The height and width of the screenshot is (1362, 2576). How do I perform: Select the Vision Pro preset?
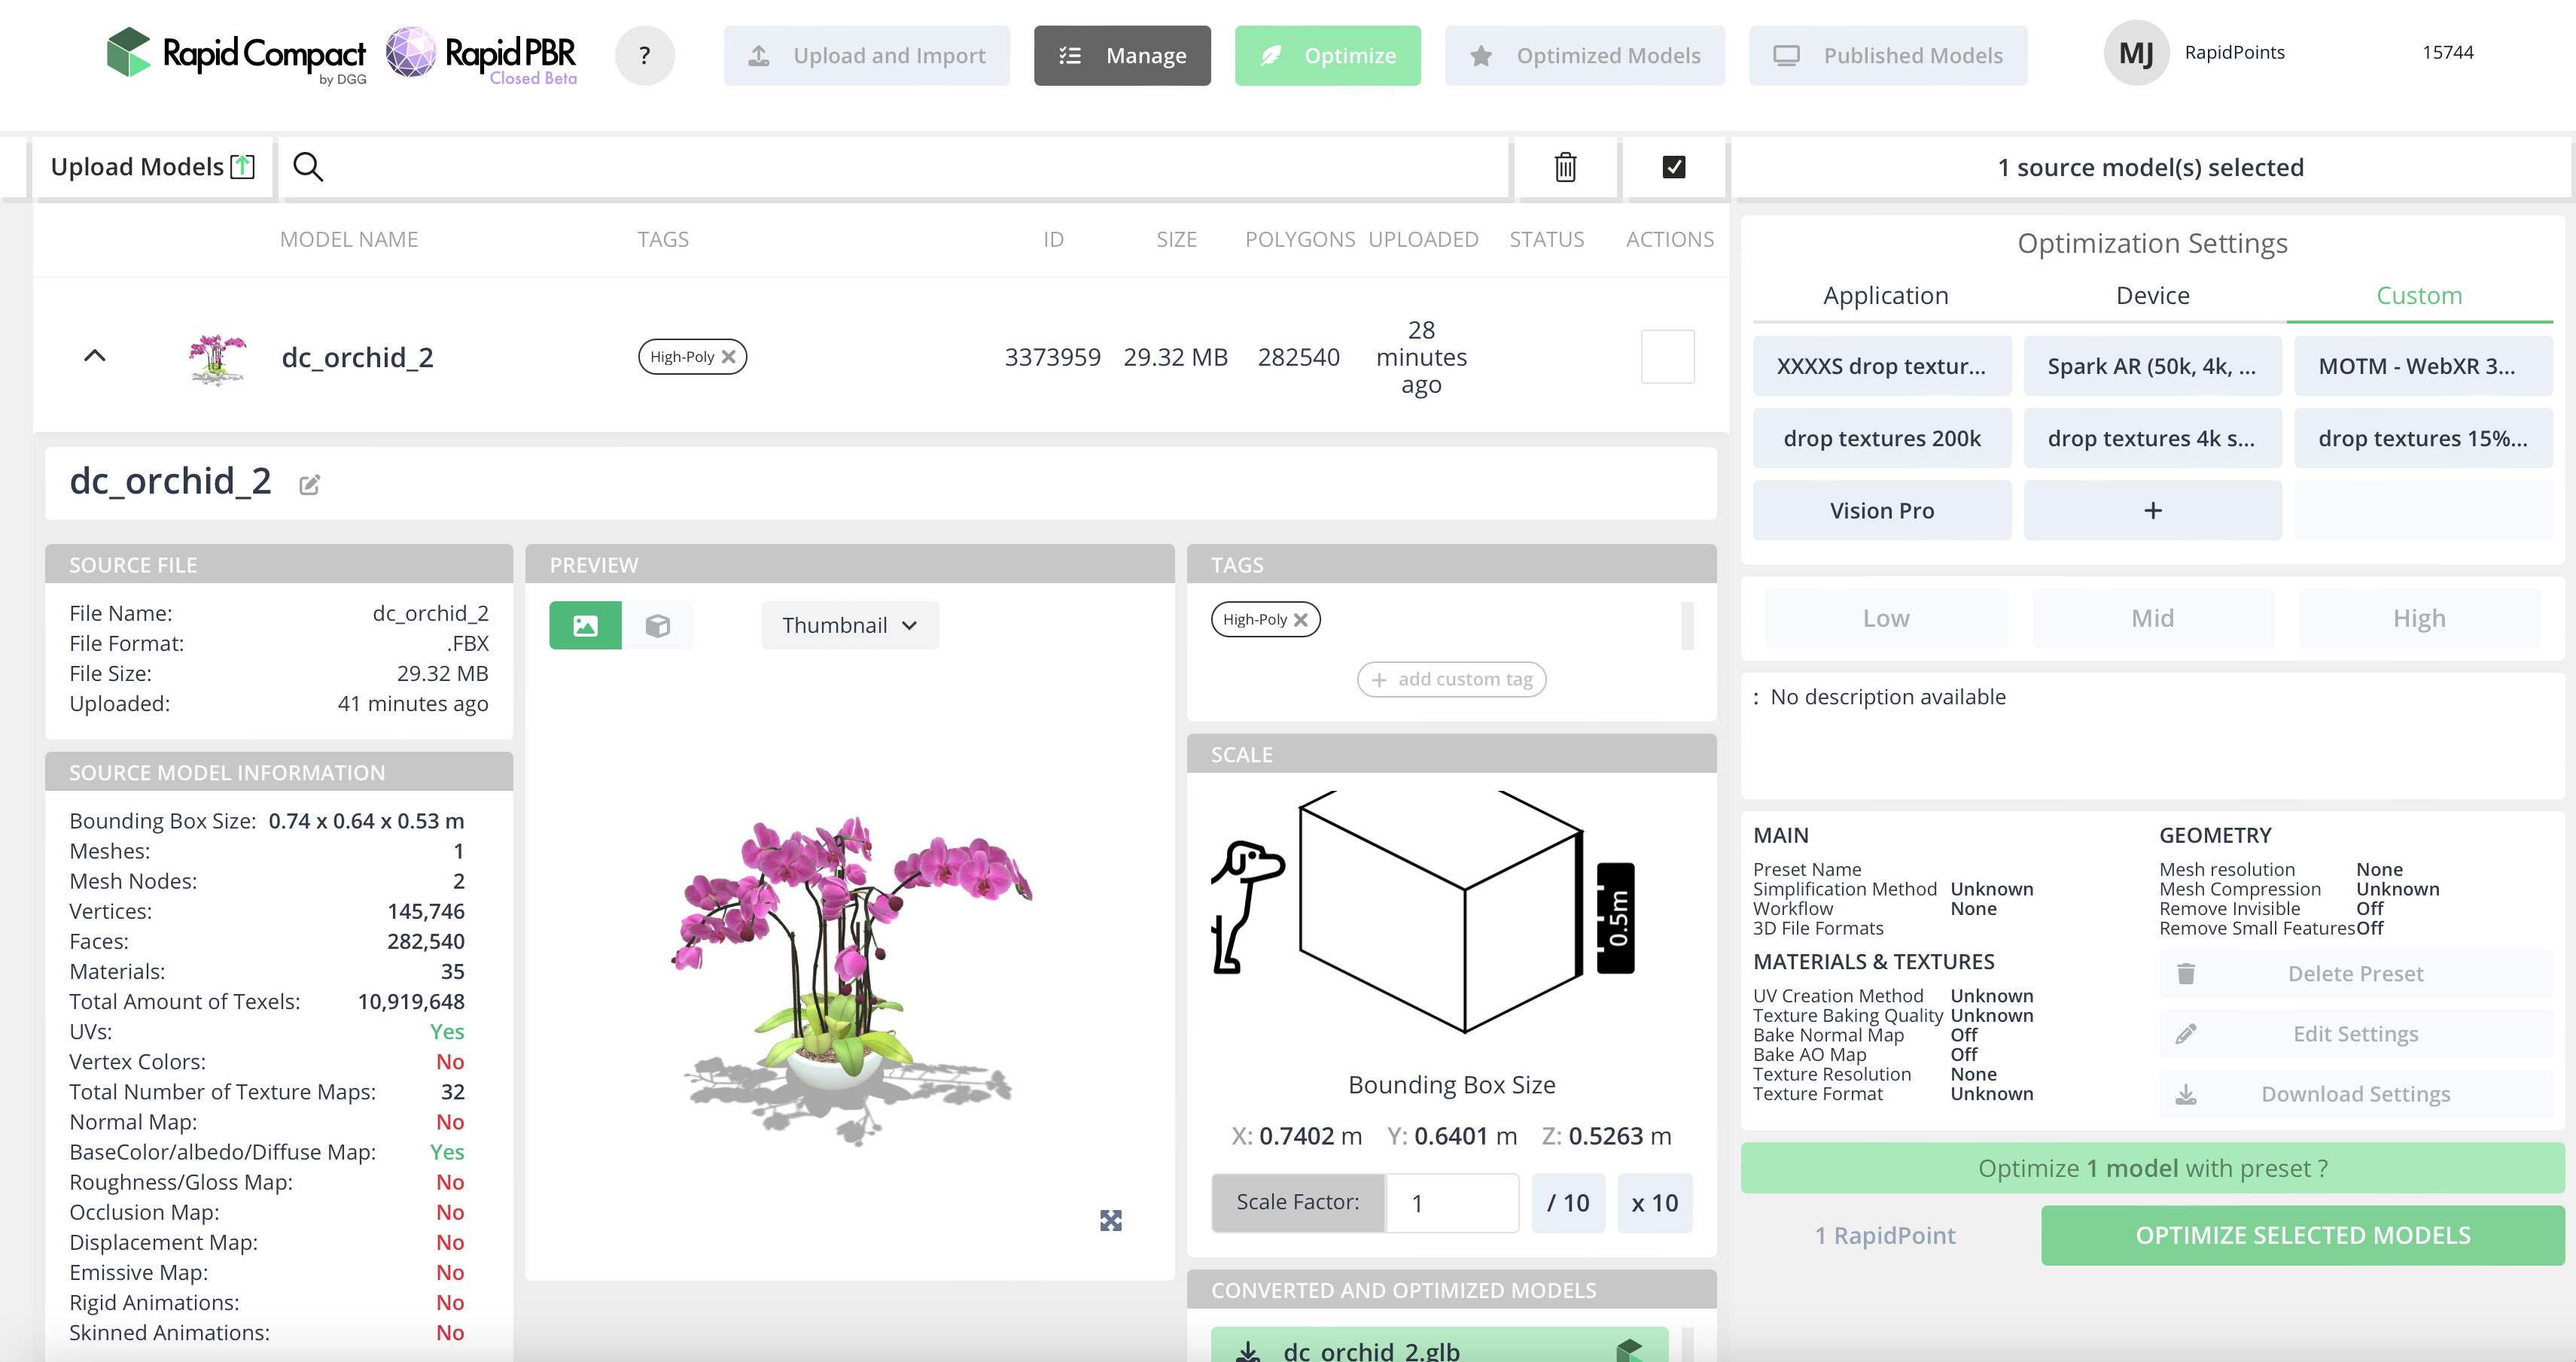tap(1881, 509)
